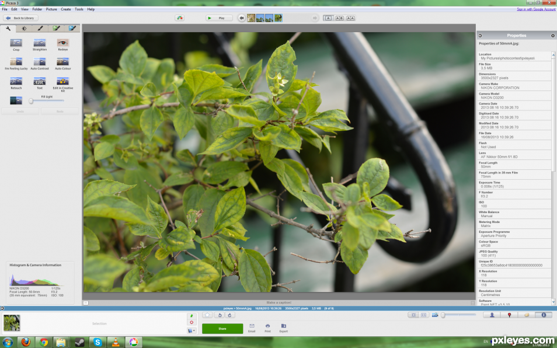Select the third filmstrip thumbnail
Screen dimensions: 557x348
tap(269, 18)
